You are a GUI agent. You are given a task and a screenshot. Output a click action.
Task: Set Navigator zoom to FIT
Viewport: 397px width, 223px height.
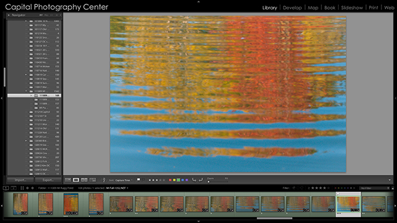point(41,15)
